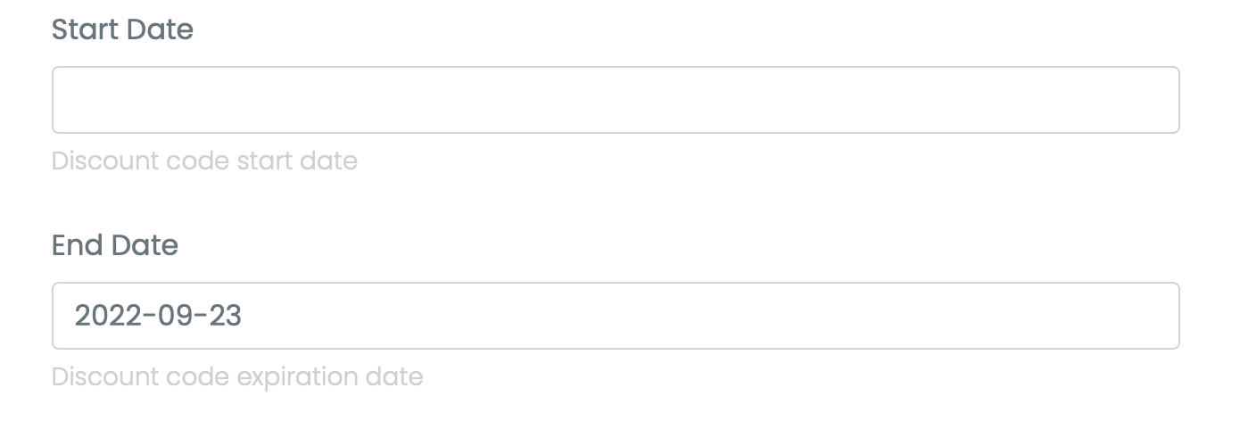Click the 'End Date' label text

pos(115,245)
